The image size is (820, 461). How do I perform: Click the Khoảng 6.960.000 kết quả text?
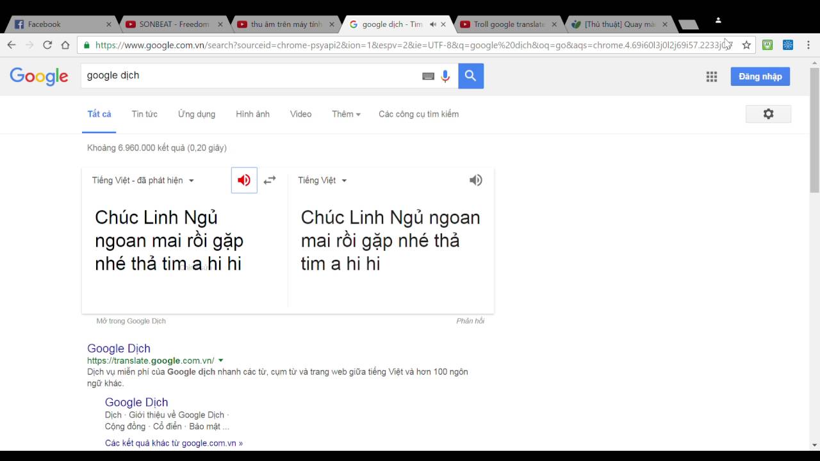tap(157, 148)
